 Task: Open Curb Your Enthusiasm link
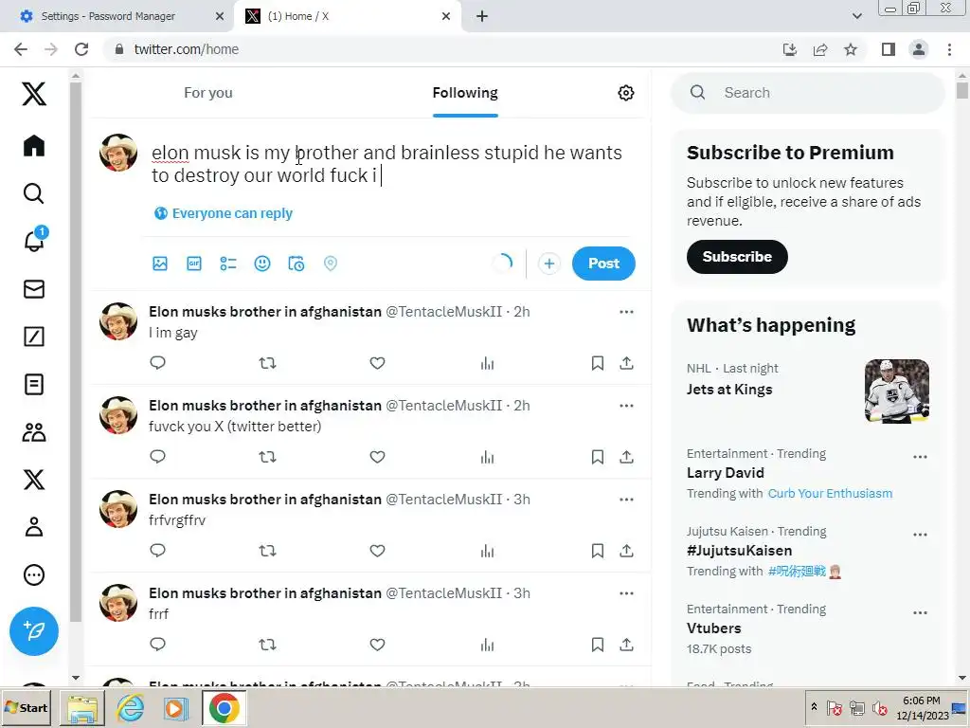830,493
